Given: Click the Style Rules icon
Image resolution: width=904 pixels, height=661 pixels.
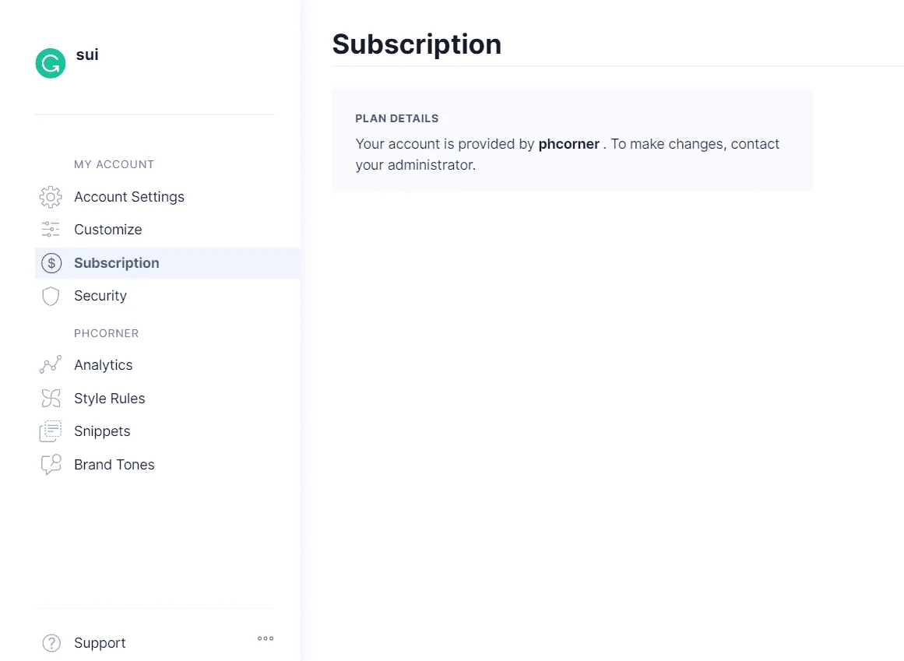Looking at the screenshot, I should [x=51, y=398].
